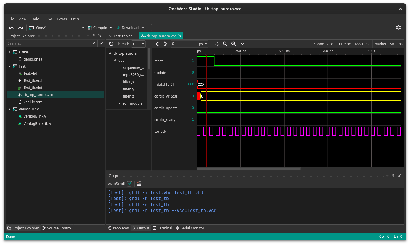The width and height of the screenshot is (410, 245).
Task: Collapse the VerilogBlink project node
Action: click(x=9, y=109)
